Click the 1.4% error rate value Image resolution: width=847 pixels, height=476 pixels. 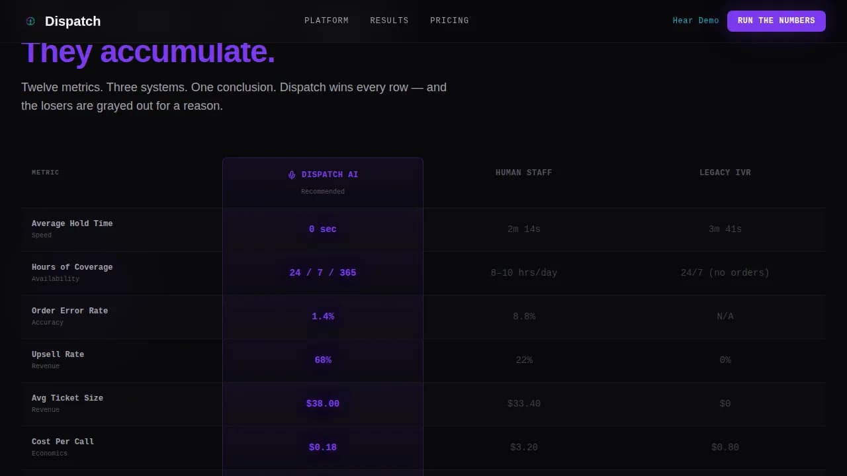[x=323, y=317]
